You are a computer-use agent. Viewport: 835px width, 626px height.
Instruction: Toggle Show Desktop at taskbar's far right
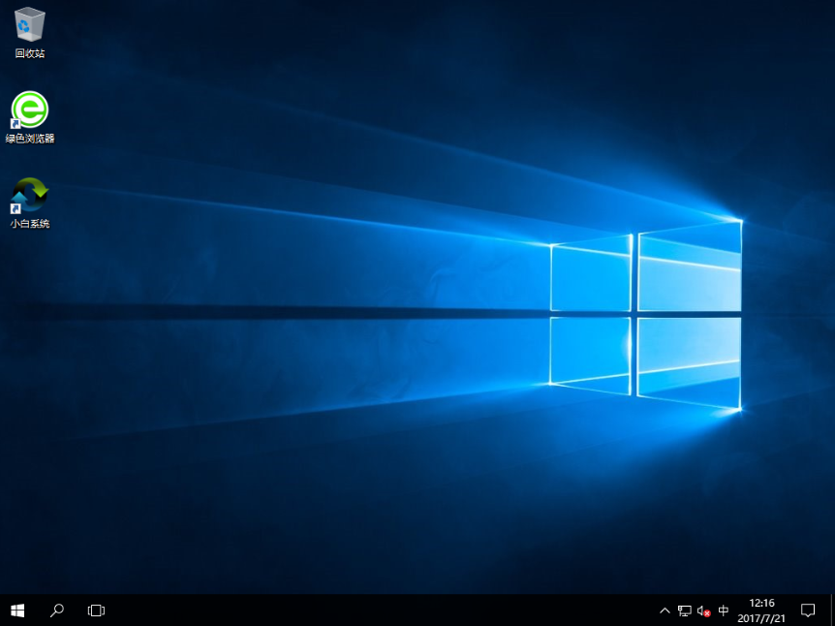point(832,610)
